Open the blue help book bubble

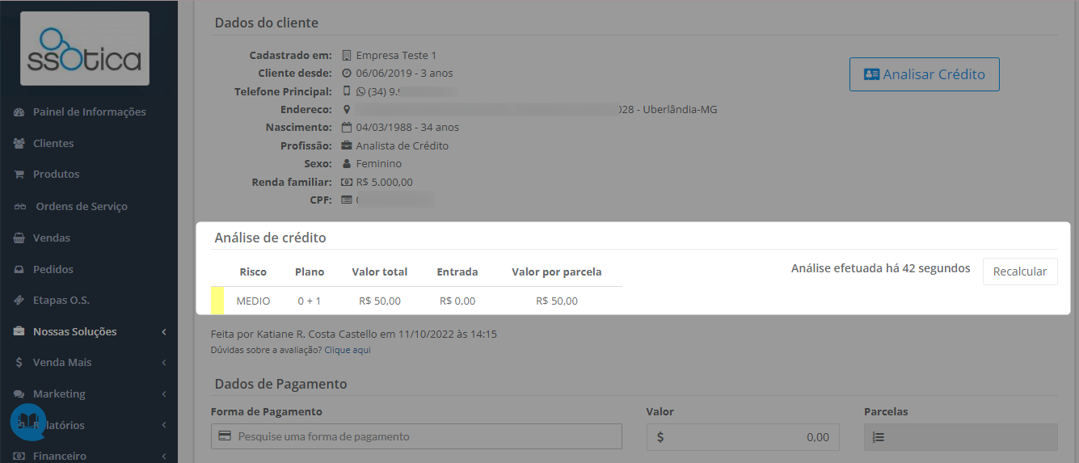(x=28, y=422)
